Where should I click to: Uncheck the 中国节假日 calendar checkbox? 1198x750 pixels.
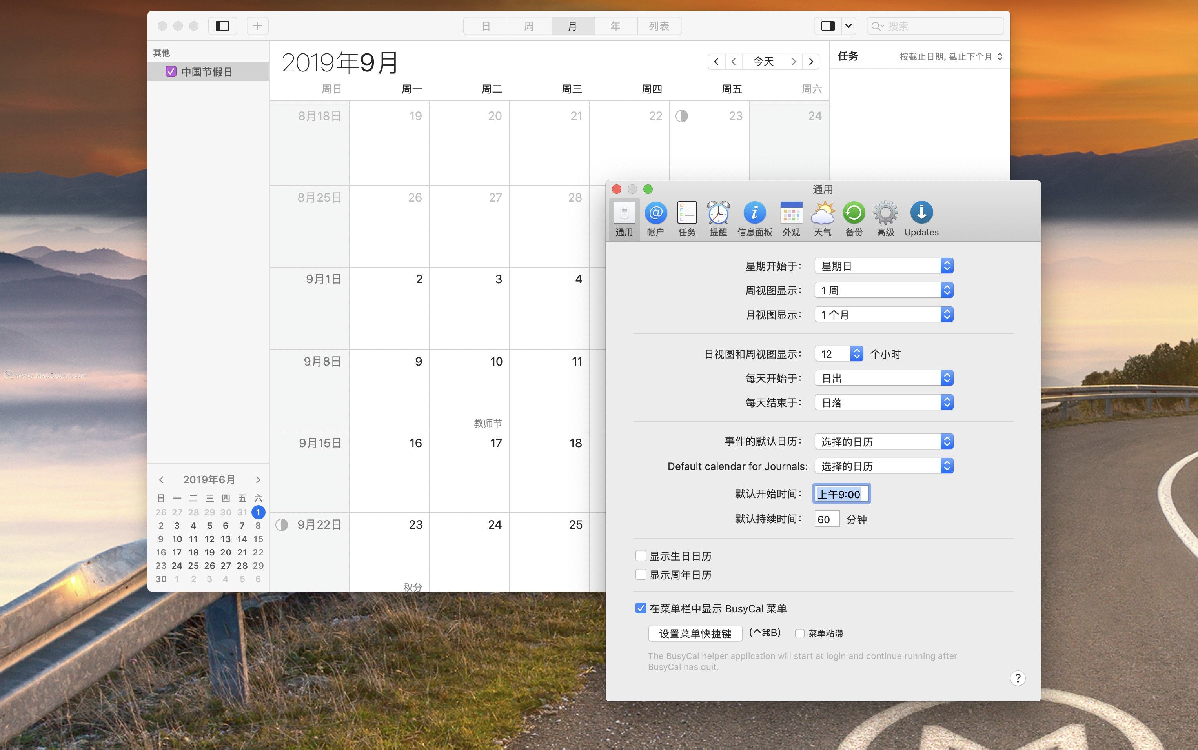pos(171,71)
